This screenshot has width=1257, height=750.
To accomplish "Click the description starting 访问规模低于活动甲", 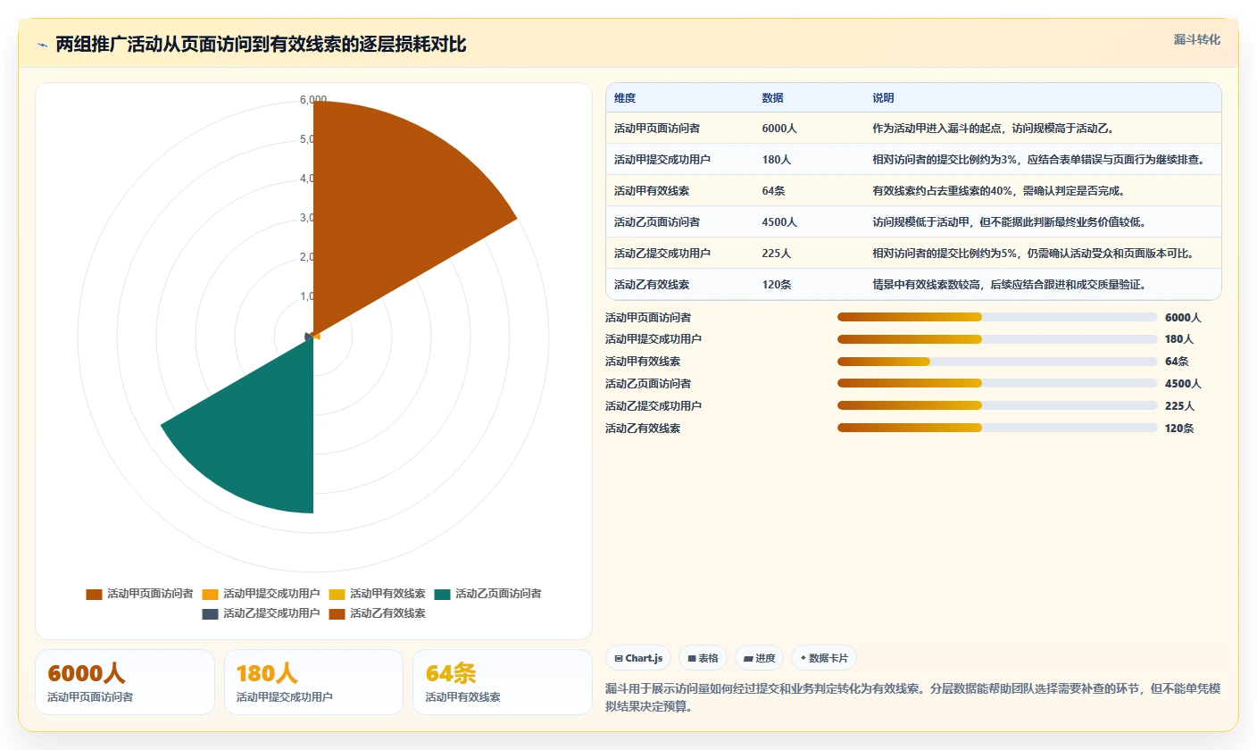I will pyautogui.click(x=1009, y=222).
